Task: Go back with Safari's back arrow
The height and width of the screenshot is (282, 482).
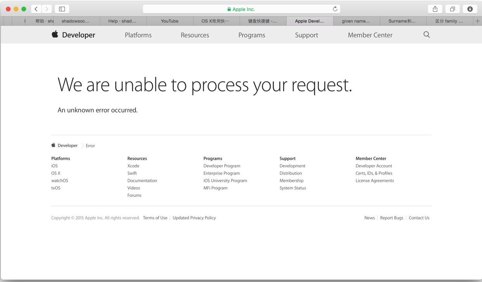Action: coord(36,9)
